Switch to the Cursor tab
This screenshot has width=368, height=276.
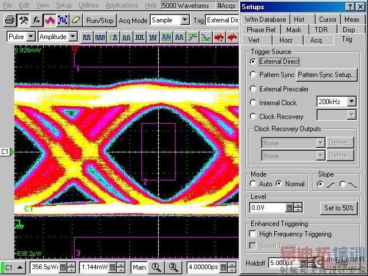(328, 20)
